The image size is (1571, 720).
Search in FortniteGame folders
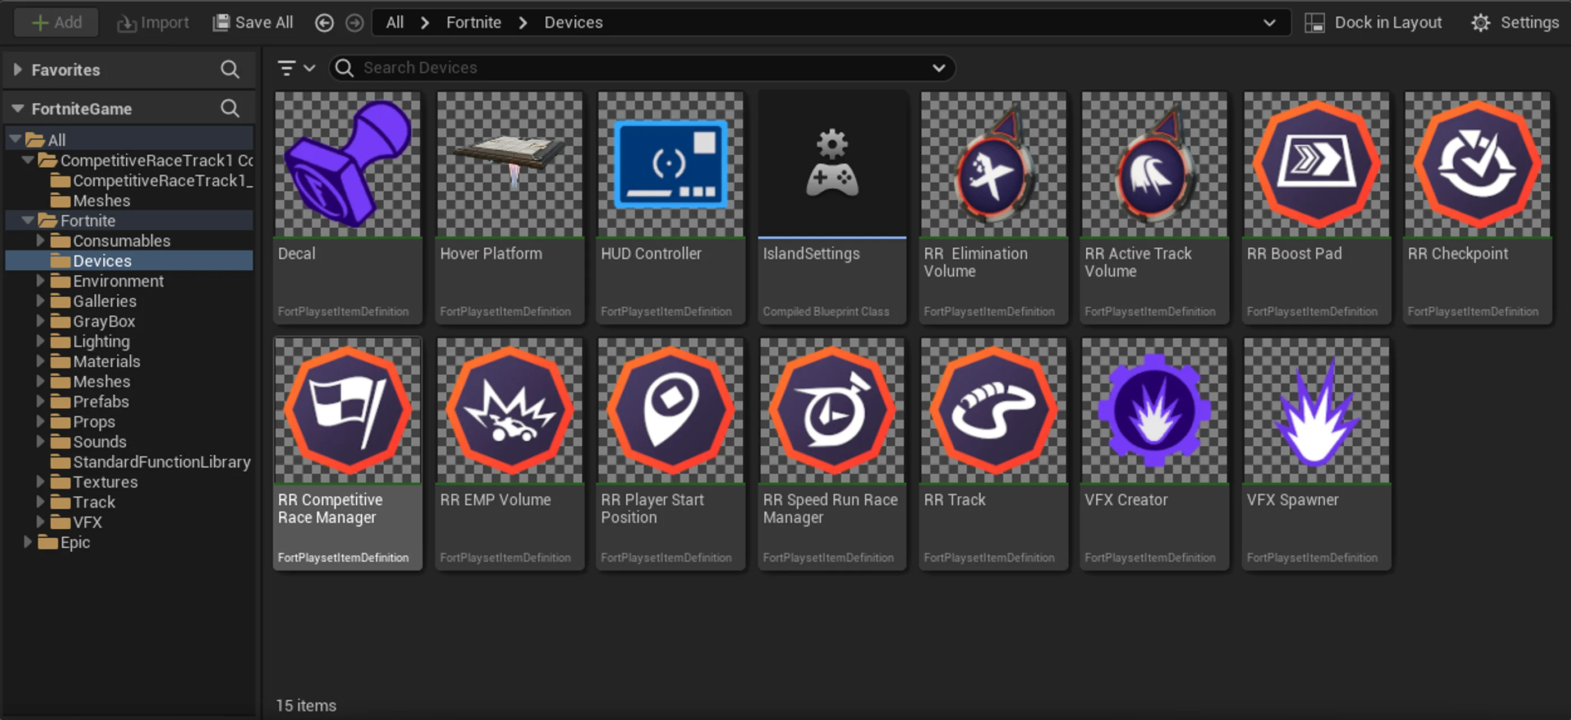pyautogui.click(x=230, y=109)
